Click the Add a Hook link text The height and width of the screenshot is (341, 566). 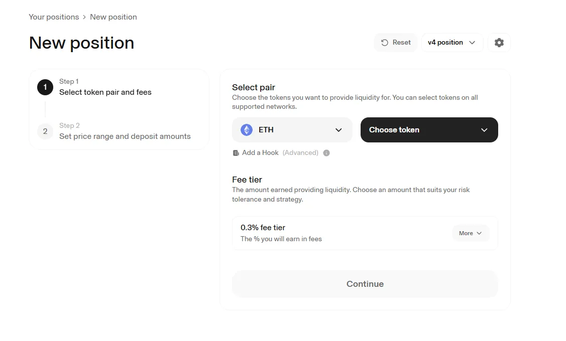click(x=260, y=153)
